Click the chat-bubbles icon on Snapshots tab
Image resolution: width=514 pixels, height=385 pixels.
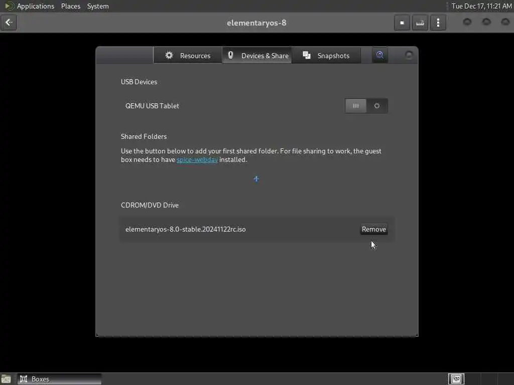click(x=307, y=55)
